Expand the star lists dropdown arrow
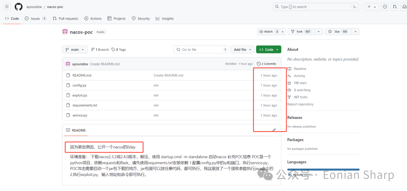The height and width of the screenshot is (191, 407). [355, 32]
